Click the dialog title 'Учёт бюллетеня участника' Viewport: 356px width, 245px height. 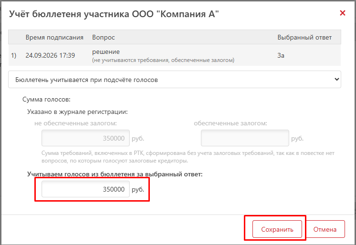[70, 14]
